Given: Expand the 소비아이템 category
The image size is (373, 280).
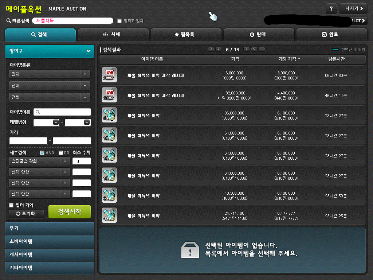Looking at the screenshot, I should (x=50, y=241).
